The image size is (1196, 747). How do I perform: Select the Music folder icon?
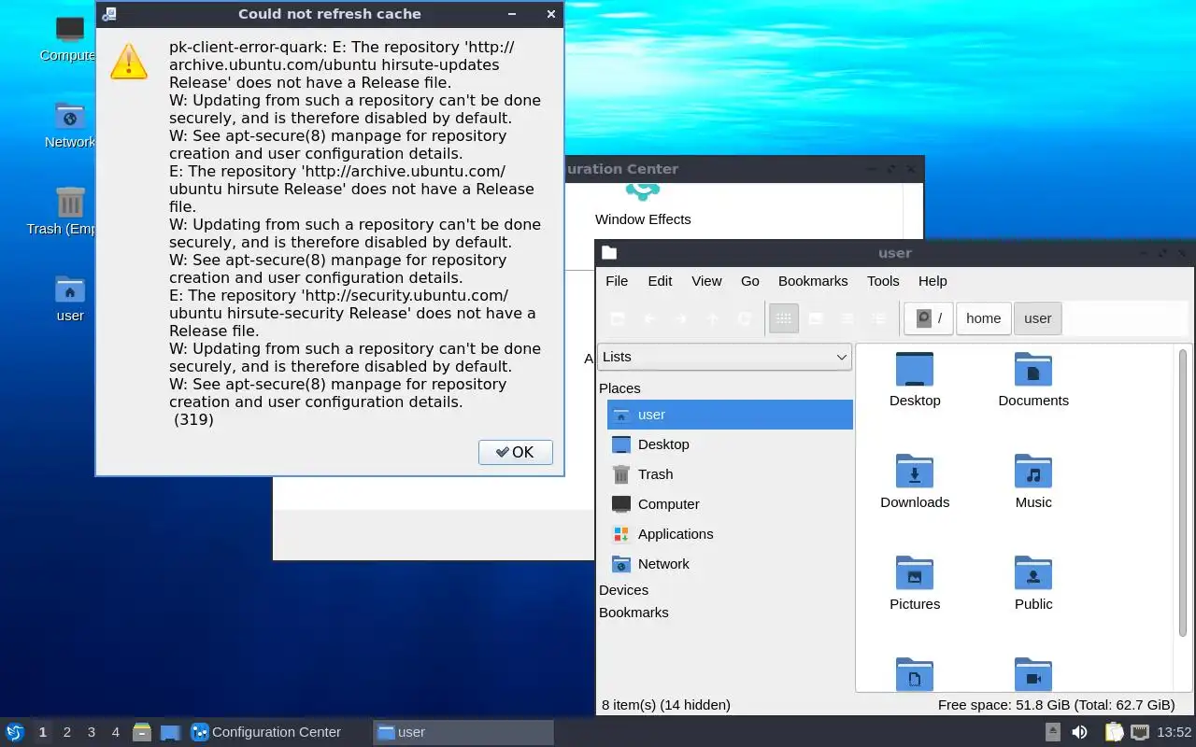(x=1033, y=482)
